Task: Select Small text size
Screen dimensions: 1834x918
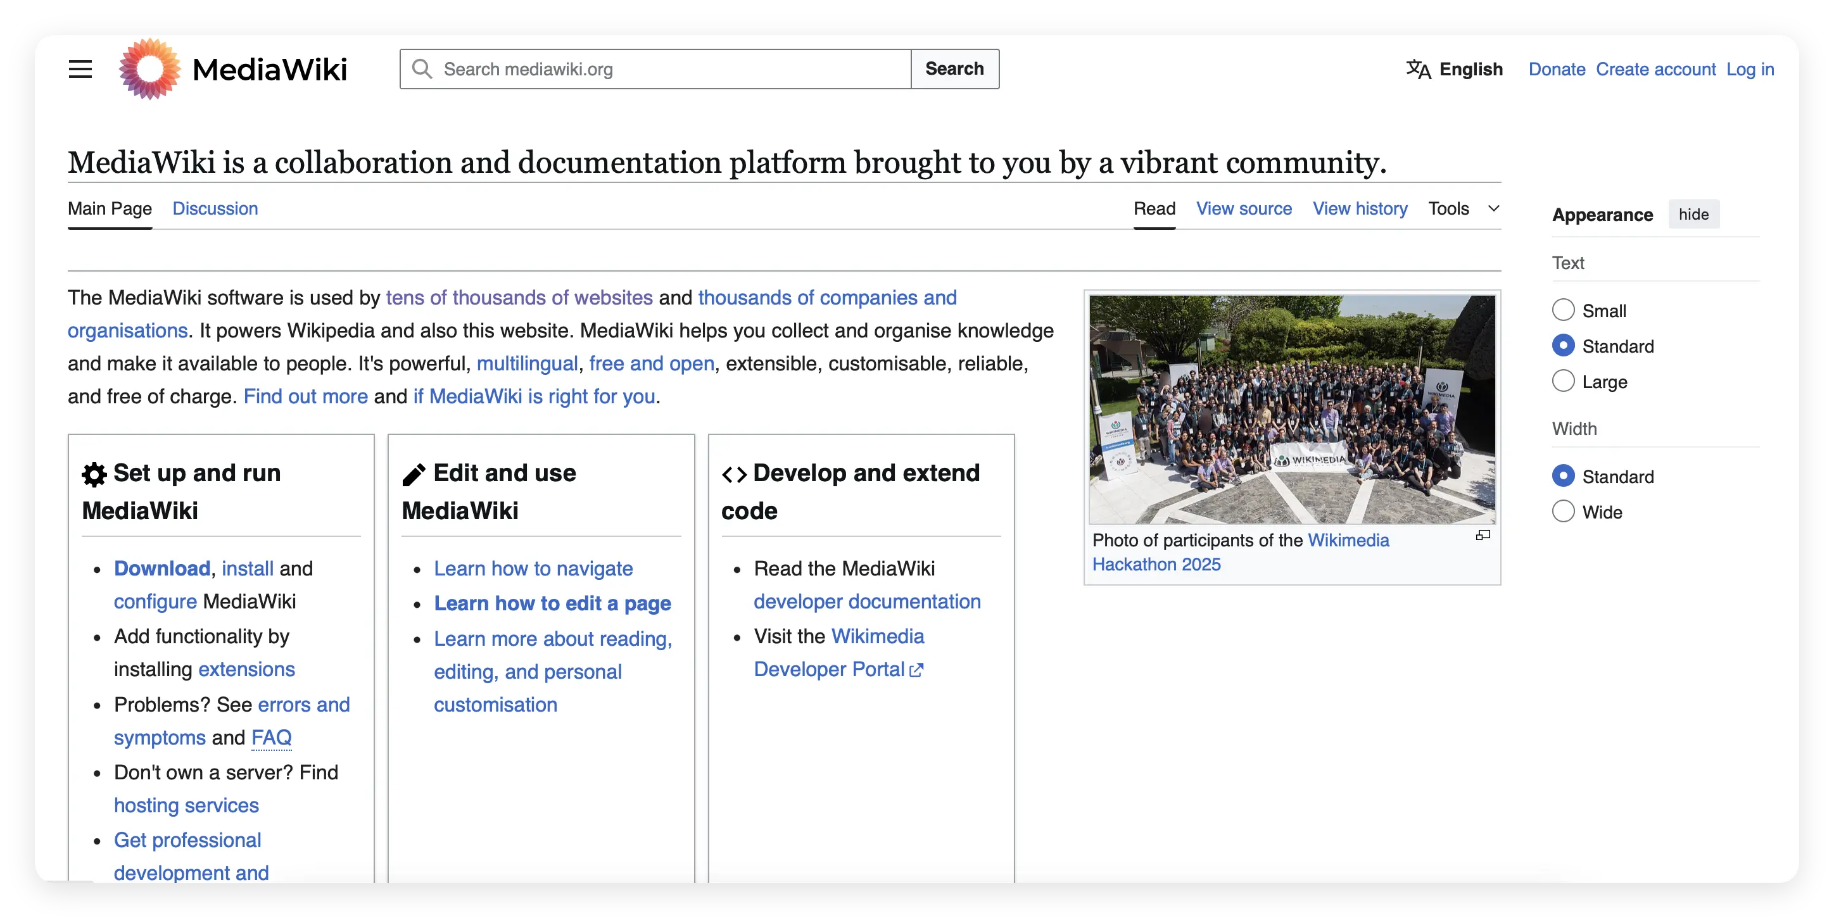Action: 1564,310
